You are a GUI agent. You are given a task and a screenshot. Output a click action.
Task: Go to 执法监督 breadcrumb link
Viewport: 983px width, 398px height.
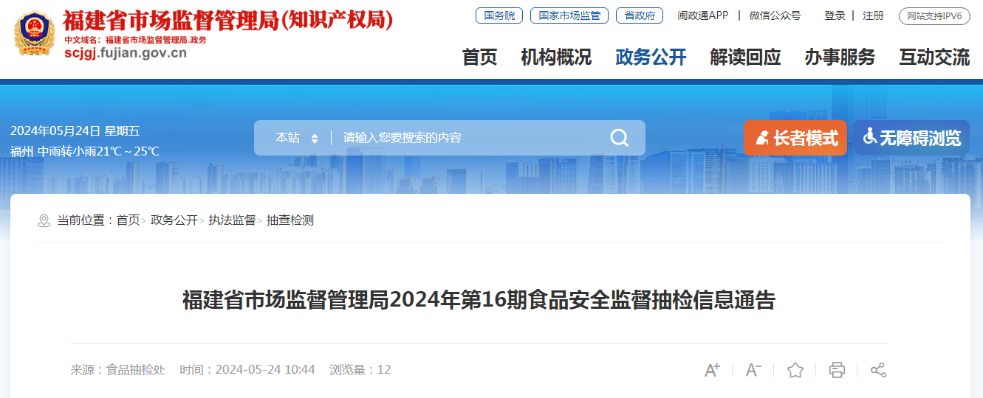[x=232, y=220]
